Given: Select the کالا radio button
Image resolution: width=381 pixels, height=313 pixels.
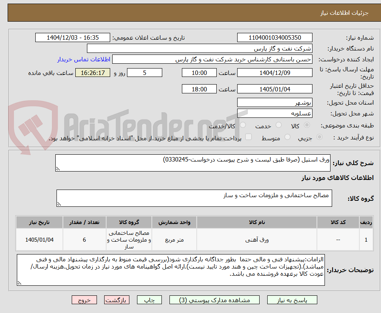Looking at the screenshot, I should [307, 125].
